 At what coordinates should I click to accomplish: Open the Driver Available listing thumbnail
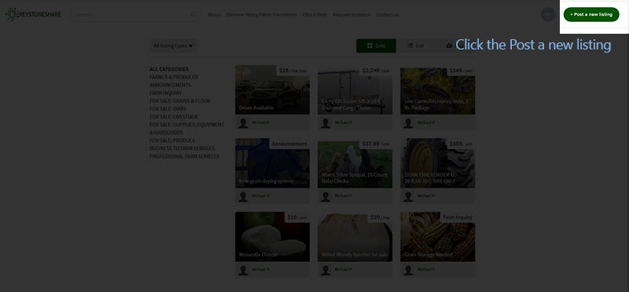pos(272,89)
